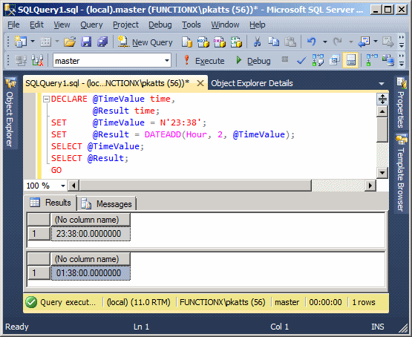The image size is (412, 337).
Task: Click the Execute button
Action: click(x=204, y=61)
